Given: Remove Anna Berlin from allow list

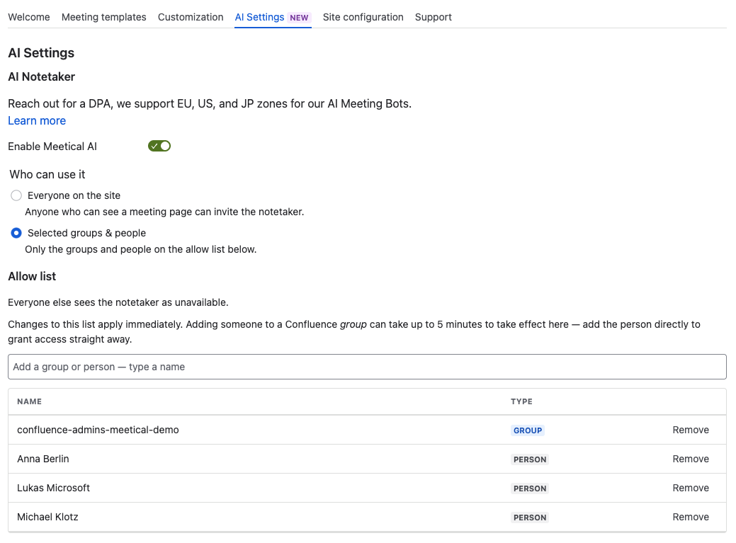Looking at the screenshot, I should coord(691,459).
